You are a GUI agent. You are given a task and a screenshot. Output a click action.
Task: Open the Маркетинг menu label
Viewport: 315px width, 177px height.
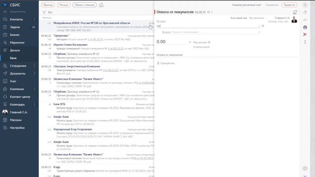[17, 43]
